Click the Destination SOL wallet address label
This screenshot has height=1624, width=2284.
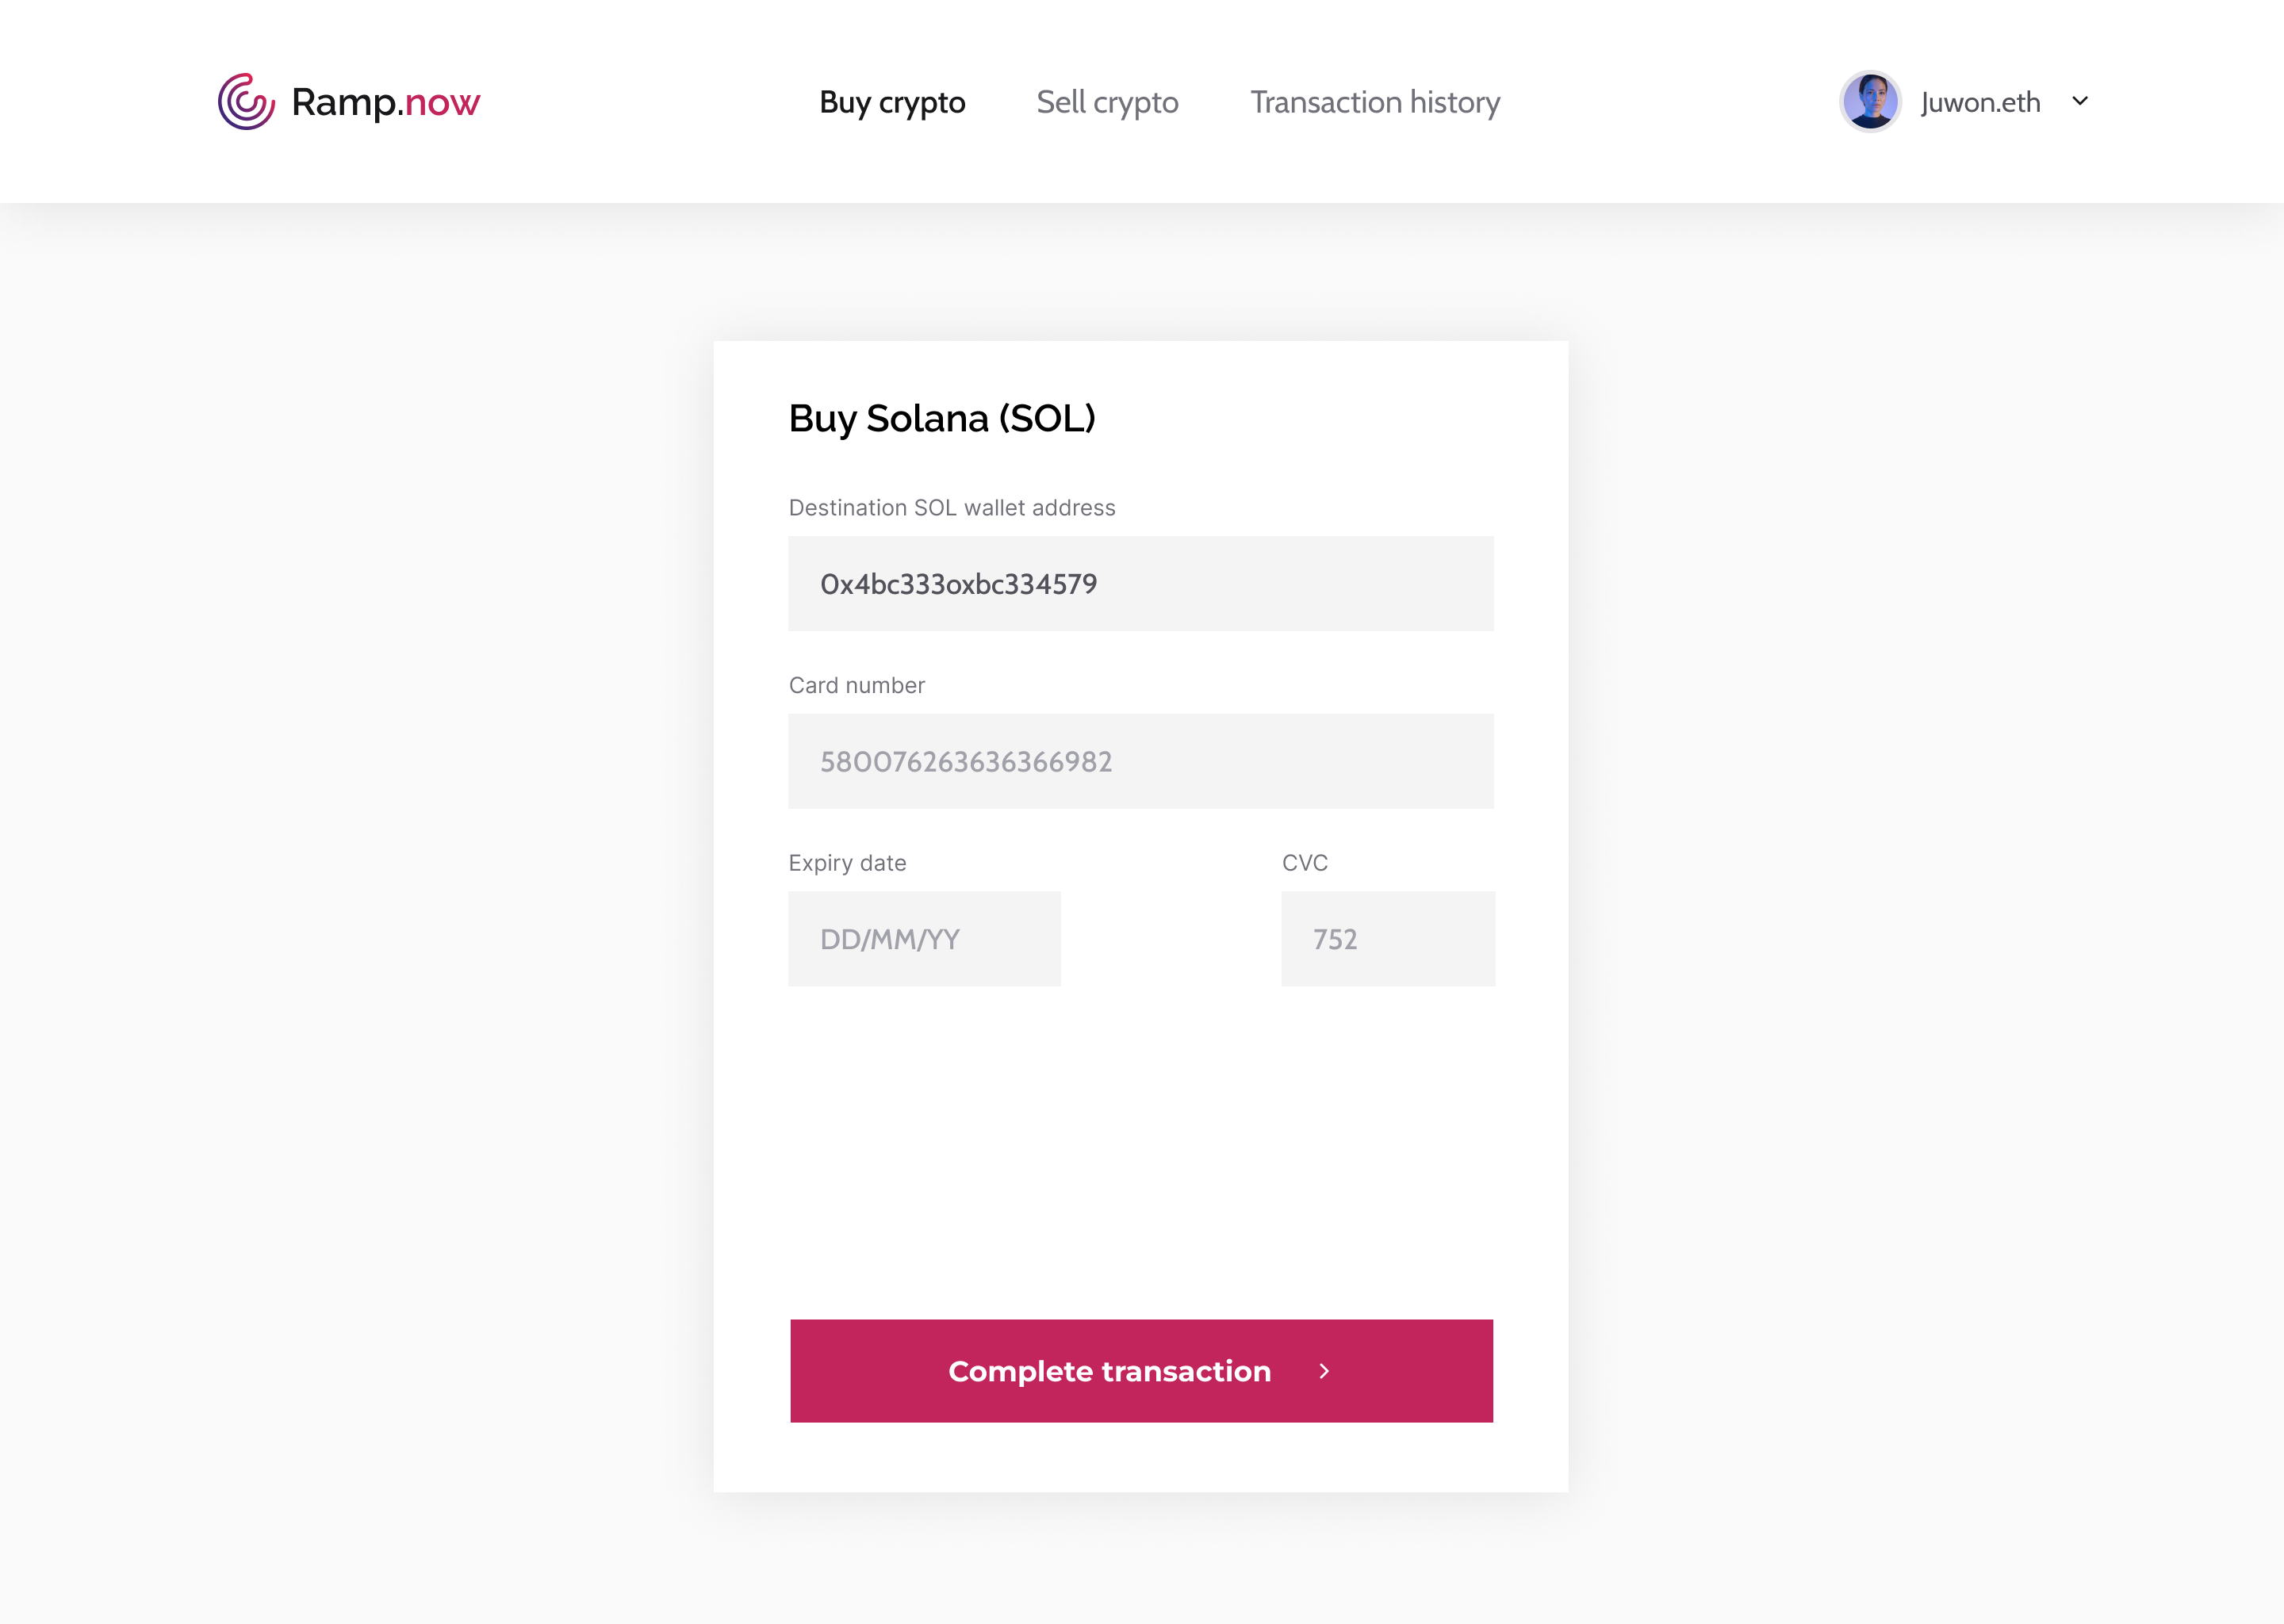(951, 508)
